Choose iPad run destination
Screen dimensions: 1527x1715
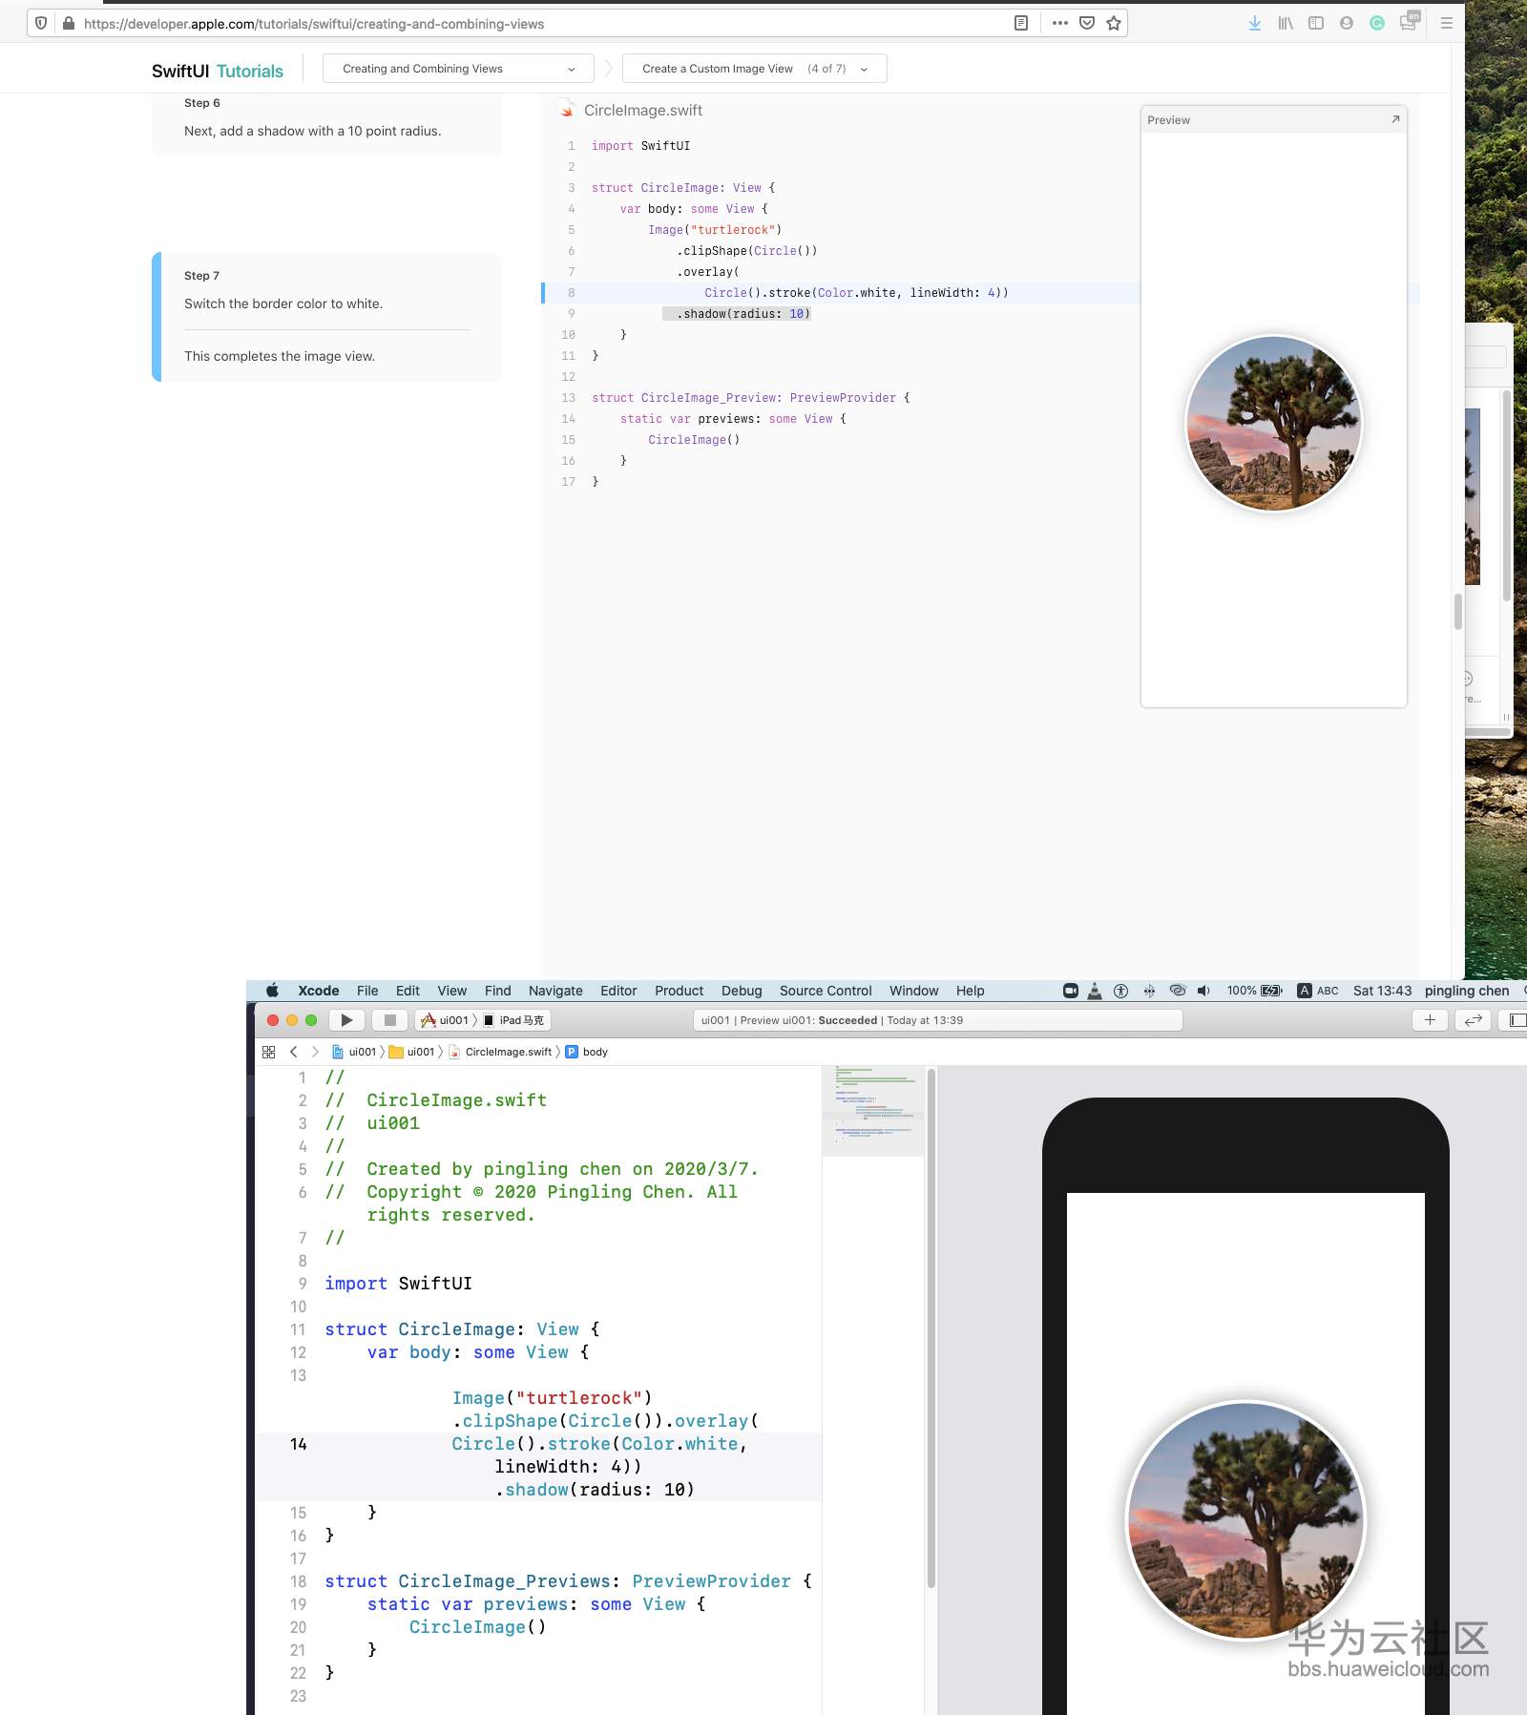coord(513,1020)
